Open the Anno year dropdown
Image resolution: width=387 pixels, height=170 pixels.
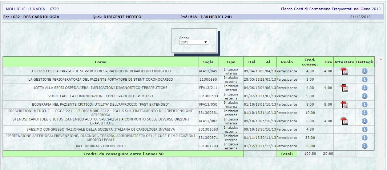[194, 42]
